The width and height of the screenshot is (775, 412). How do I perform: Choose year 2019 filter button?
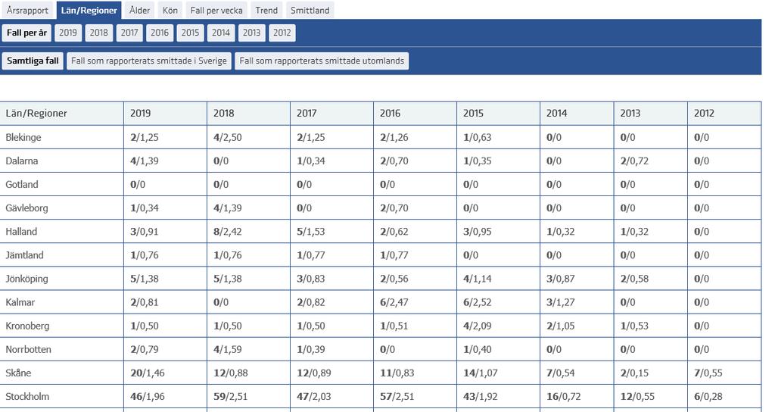point(67,33)
